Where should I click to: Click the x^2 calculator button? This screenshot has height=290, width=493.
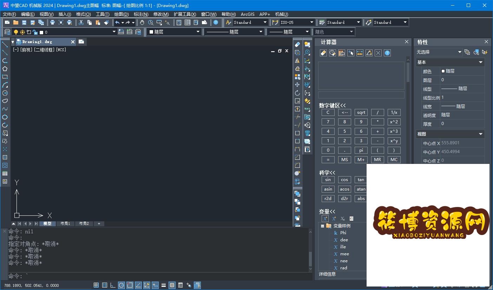pos(394,122)
